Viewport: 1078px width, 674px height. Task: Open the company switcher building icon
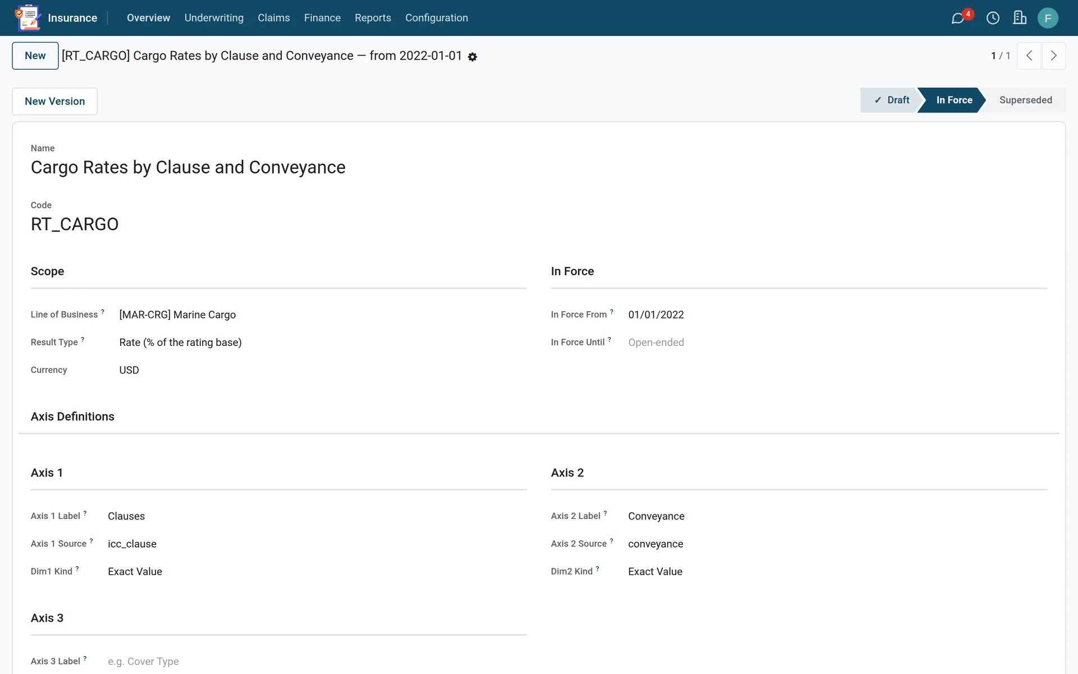(1020, 18)
